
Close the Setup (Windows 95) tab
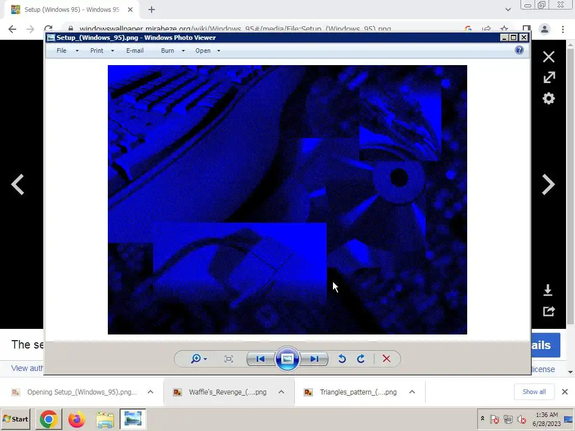pos(130,10)
